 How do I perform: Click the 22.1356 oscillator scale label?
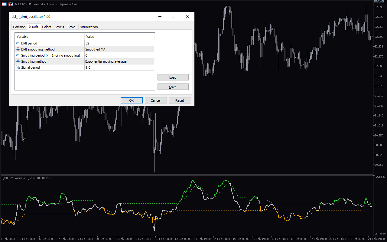tap(380, 177)
